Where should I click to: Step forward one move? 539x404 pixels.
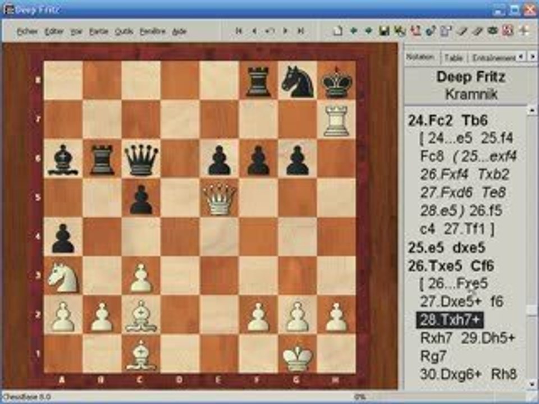[285, 31]
